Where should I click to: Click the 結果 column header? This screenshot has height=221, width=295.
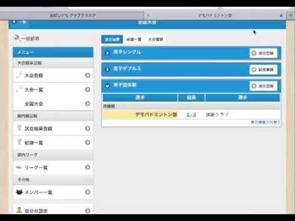pos(191,98)
